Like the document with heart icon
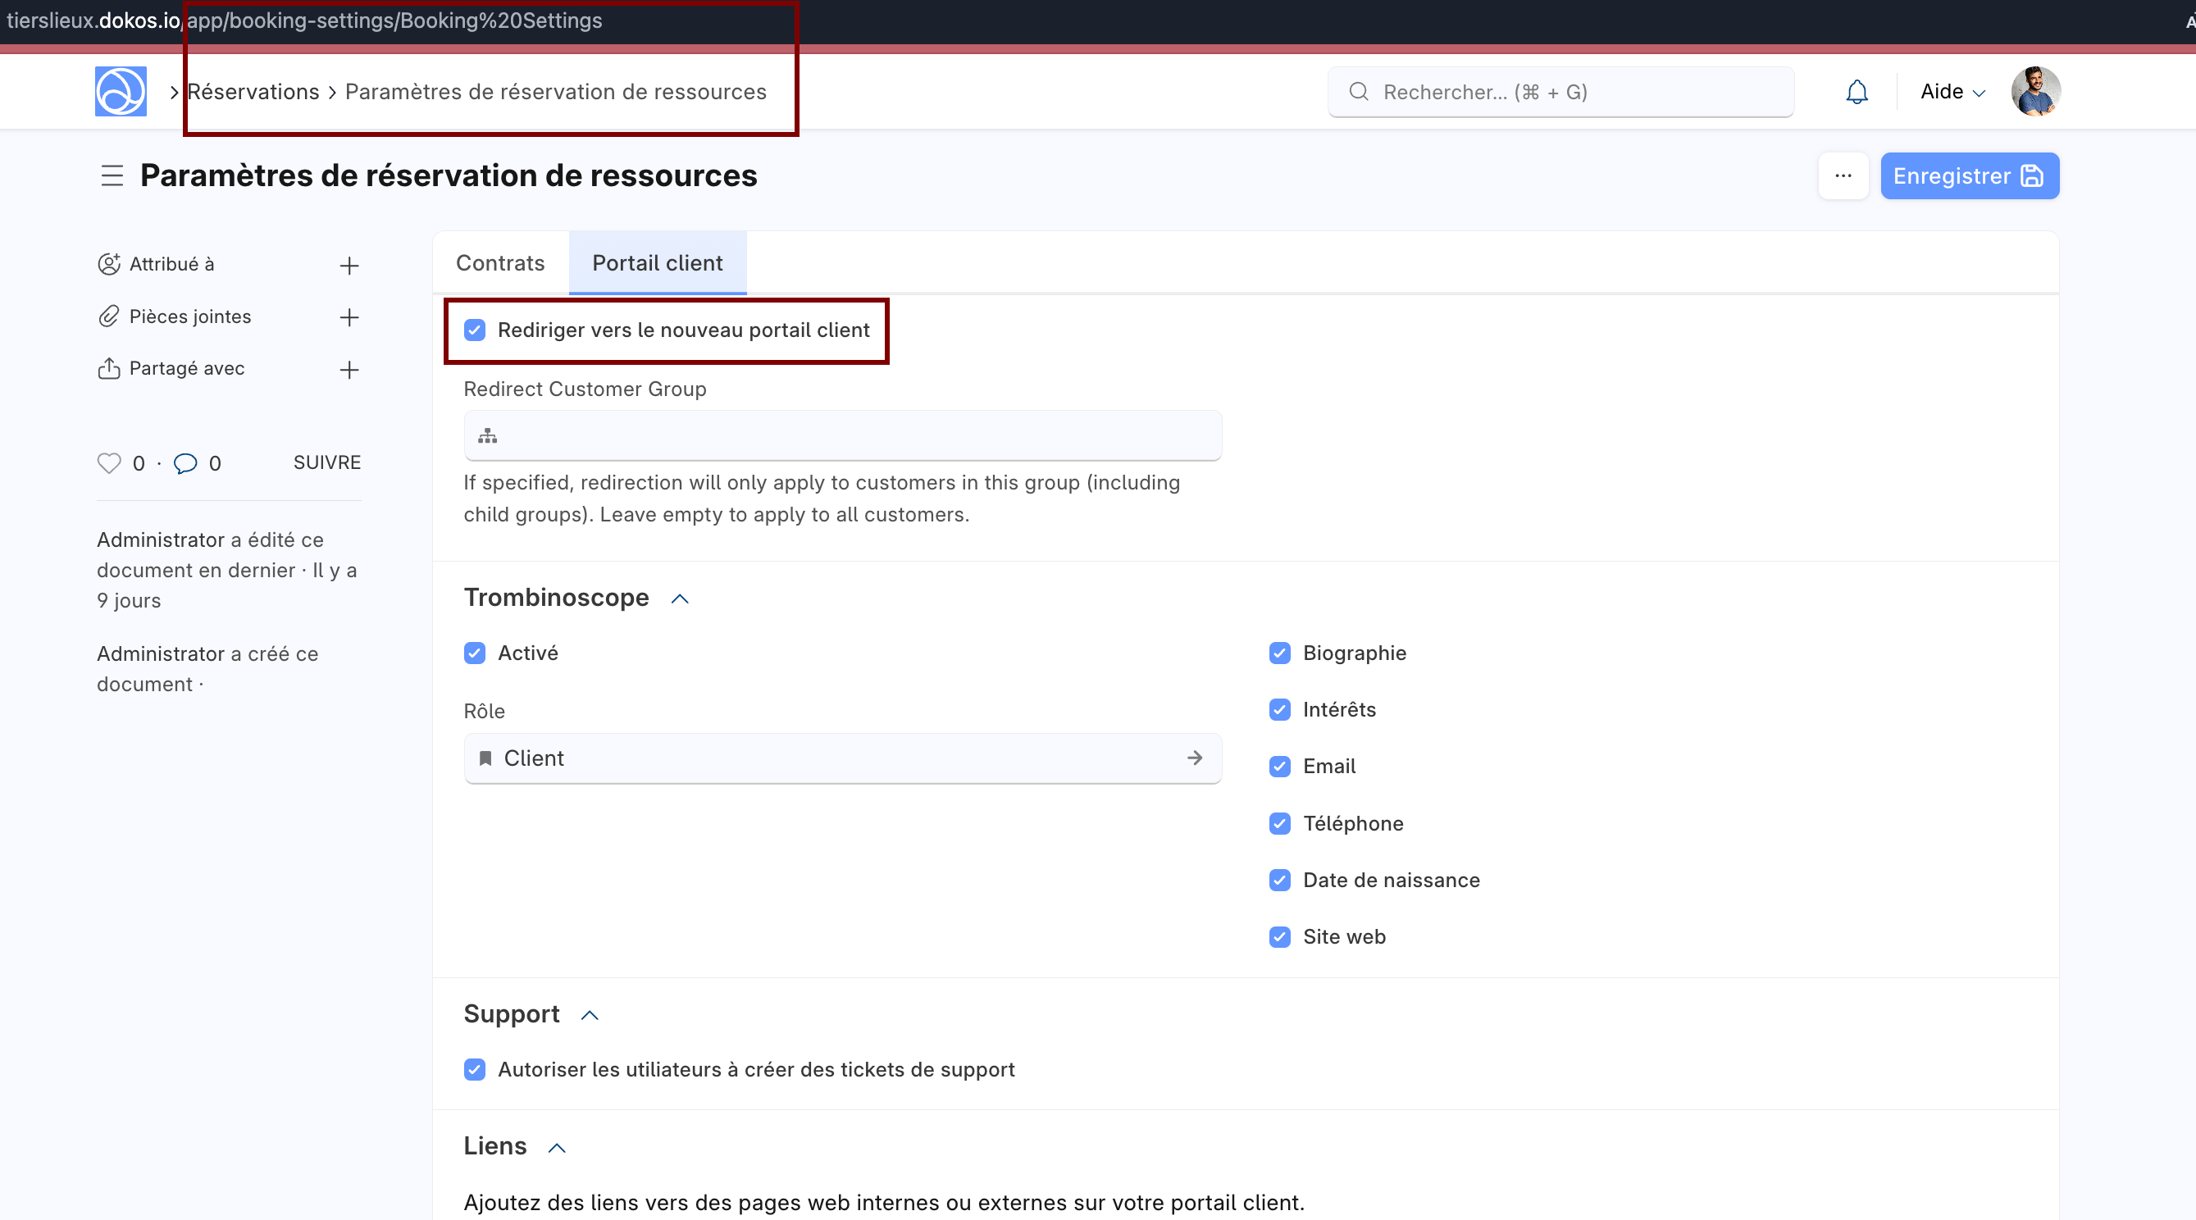The height and width of the screenshot is (1220, 2196). [x=109, y=463]
